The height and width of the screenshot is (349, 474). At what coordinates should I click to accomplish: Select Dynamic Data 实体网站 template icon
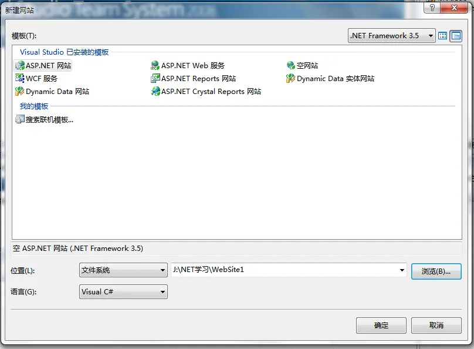290,78
